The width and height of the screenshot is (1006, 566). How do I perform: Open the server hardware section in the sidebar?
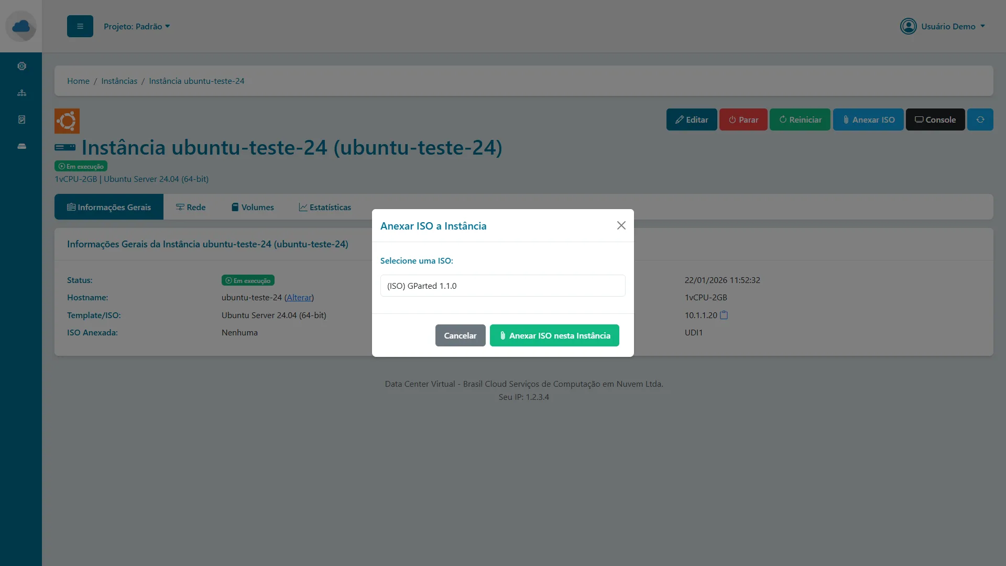[x=21, y=146]
